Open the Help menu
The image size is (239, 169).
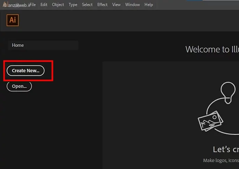[x=149, y=5]
